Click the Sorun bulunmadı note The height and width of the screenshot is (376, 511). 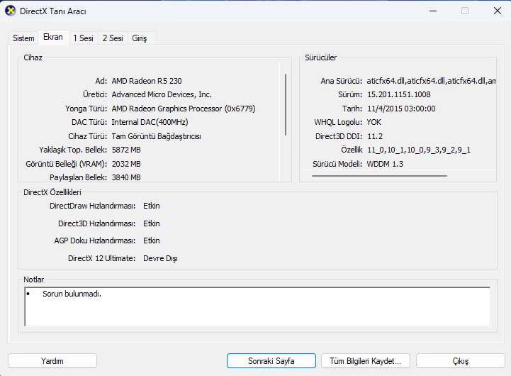[72, 294]
